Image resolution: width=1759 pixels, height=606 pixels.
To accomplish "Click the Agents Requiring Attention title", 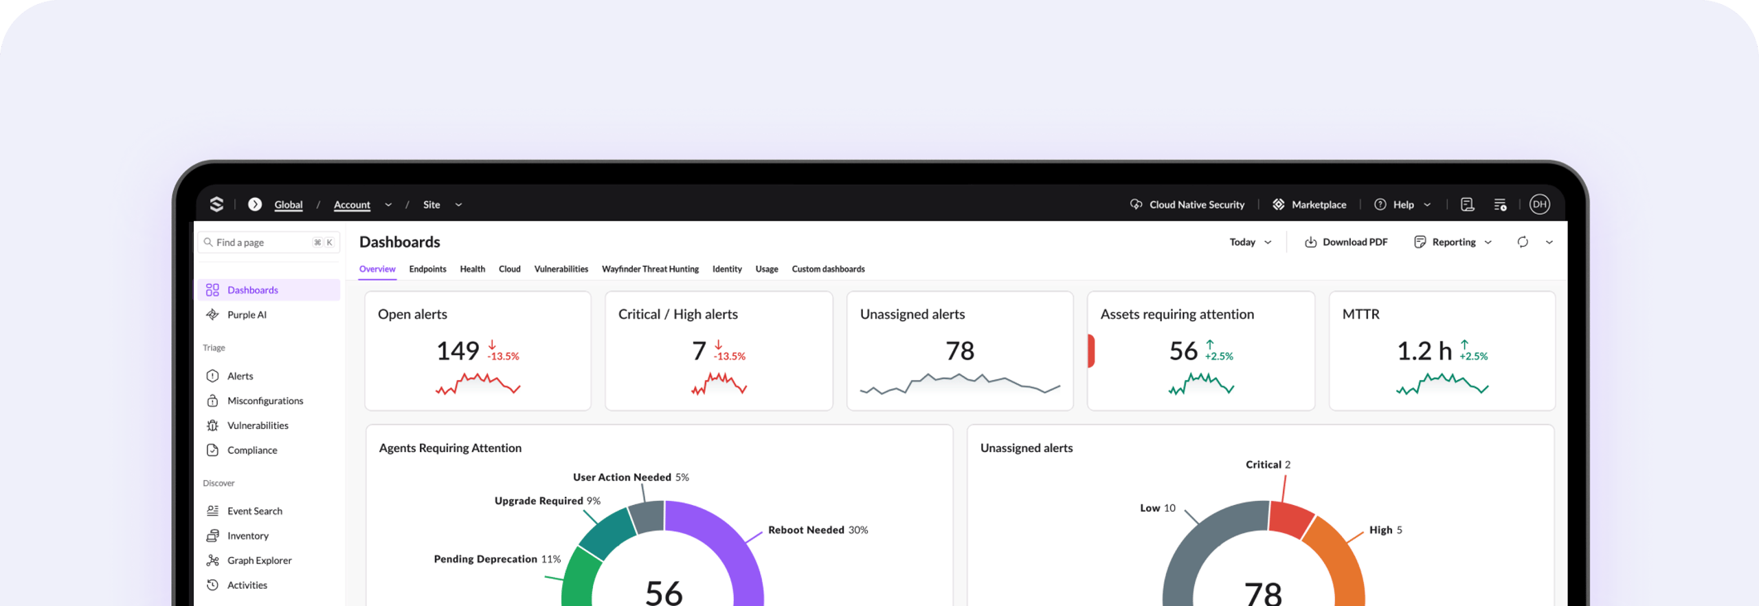I will [450, 448].
